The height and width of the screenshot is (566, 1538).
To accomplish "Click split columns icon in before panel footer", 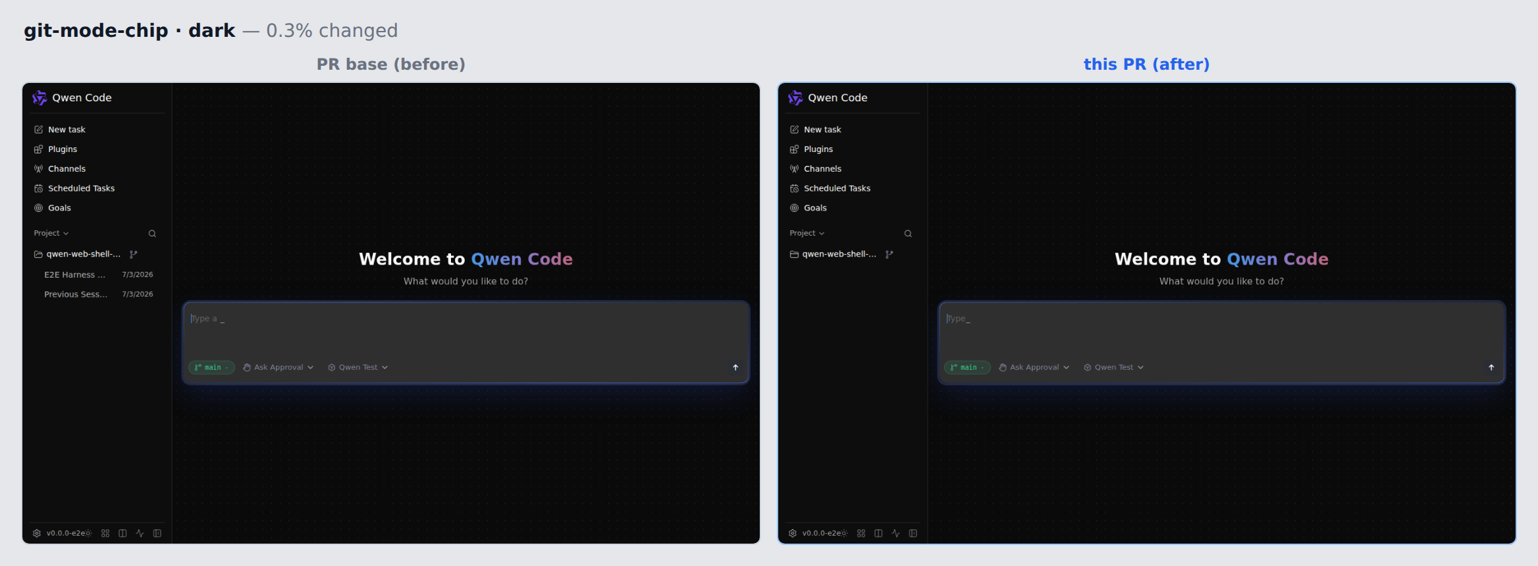I will pos(122,533).
